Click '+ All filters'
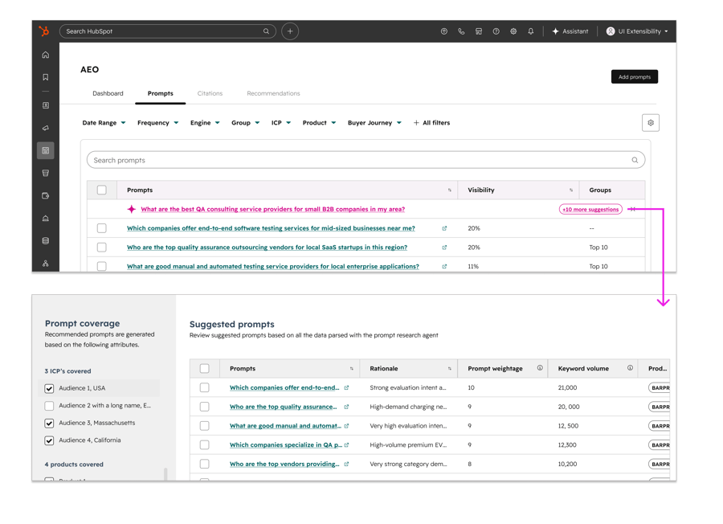 (431, 123)
